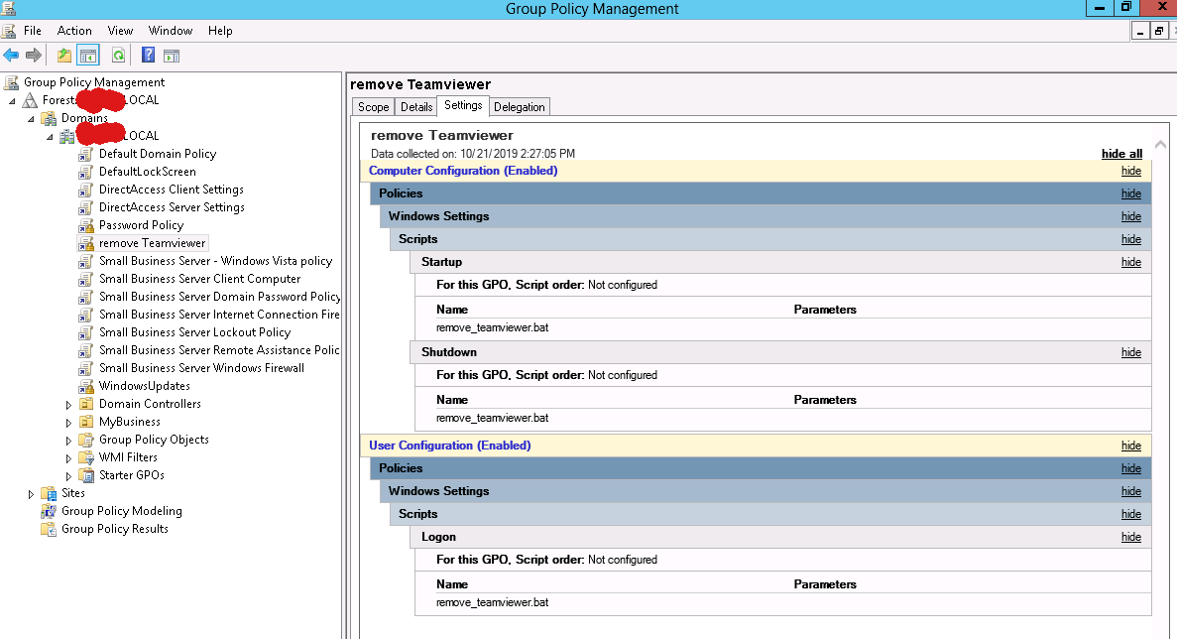1177x639 pixels.
Task: Click the Sites node icon
Action: pyautogui.click(x=49, y=493)
